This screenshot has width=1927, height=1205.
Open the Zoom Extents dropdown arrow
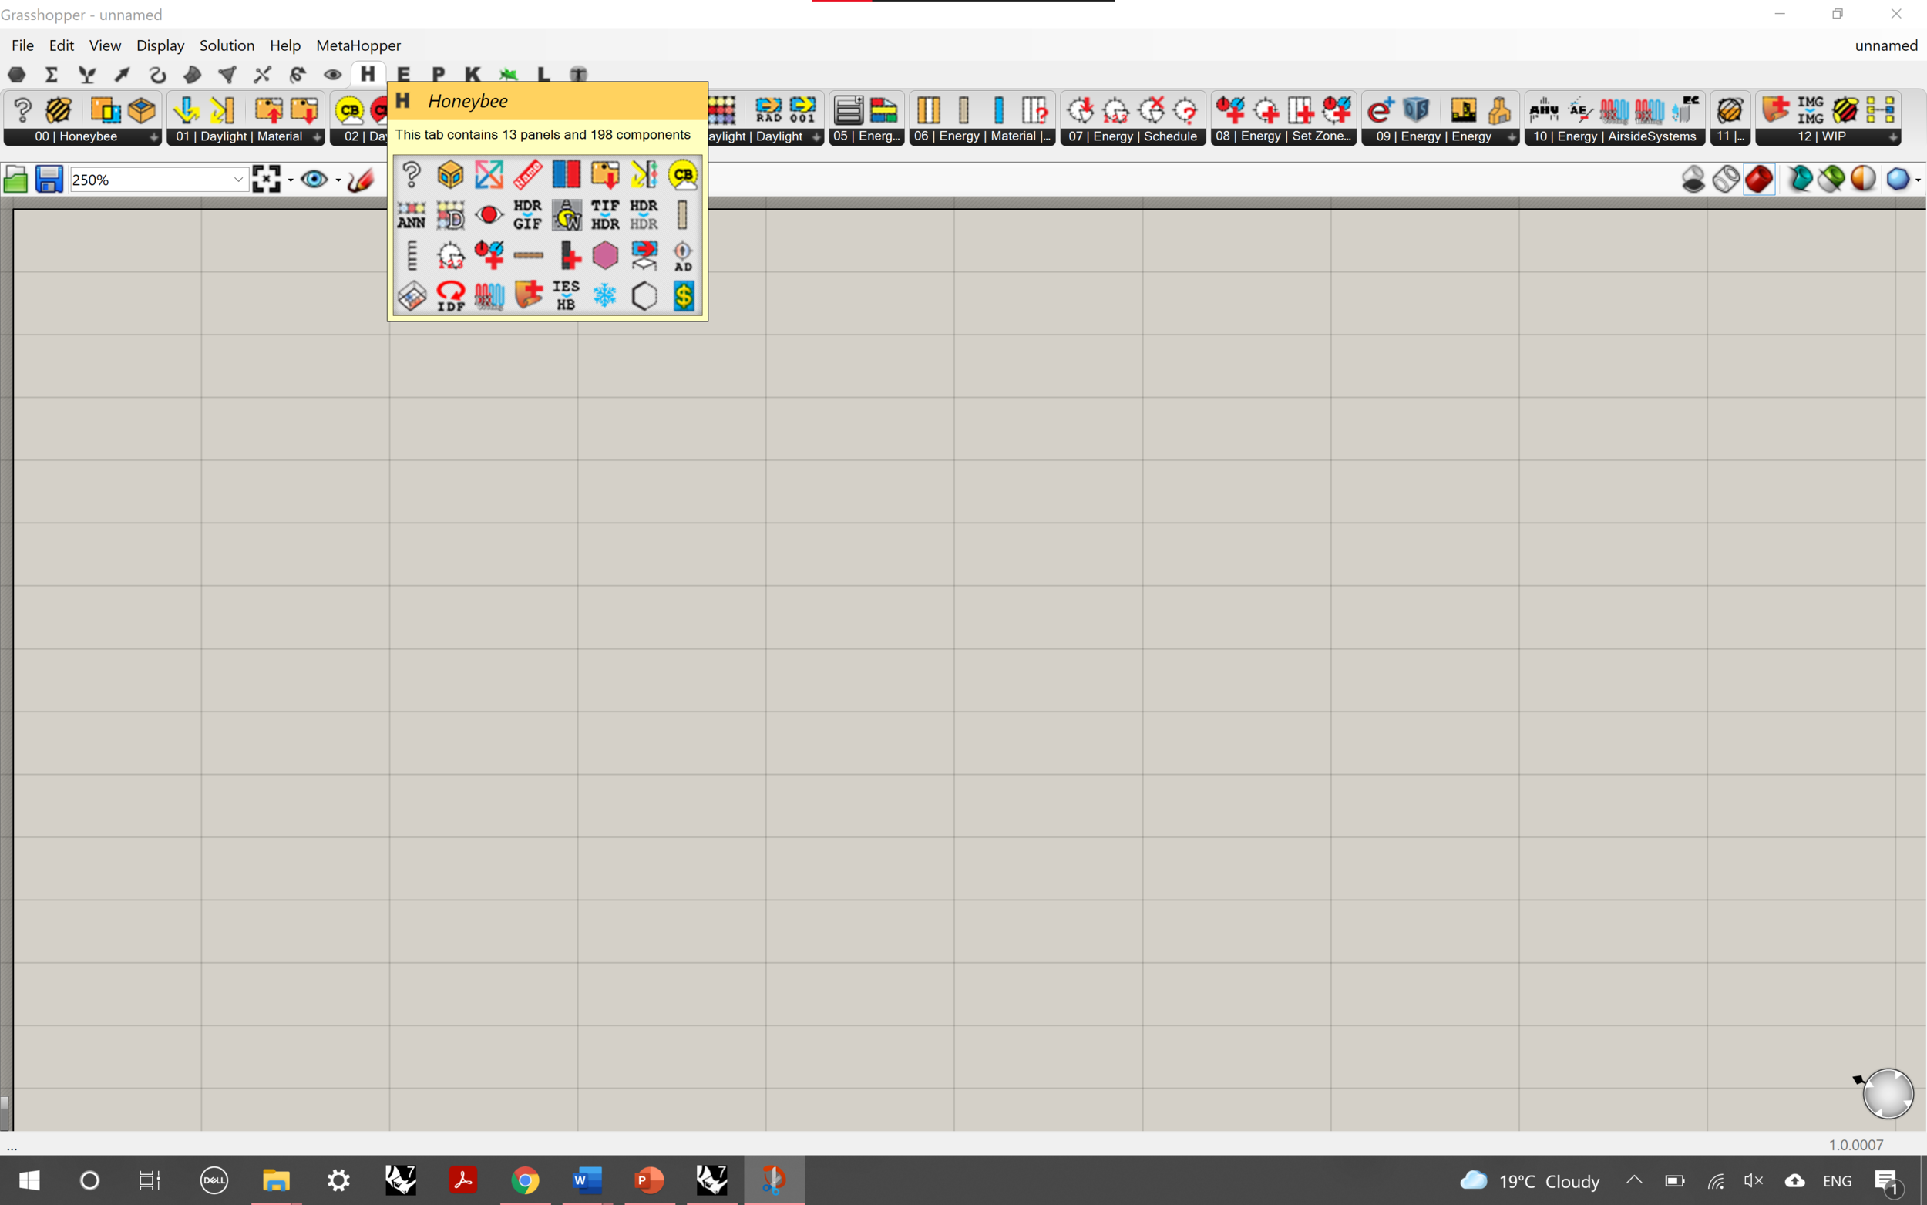pos(291,180)
